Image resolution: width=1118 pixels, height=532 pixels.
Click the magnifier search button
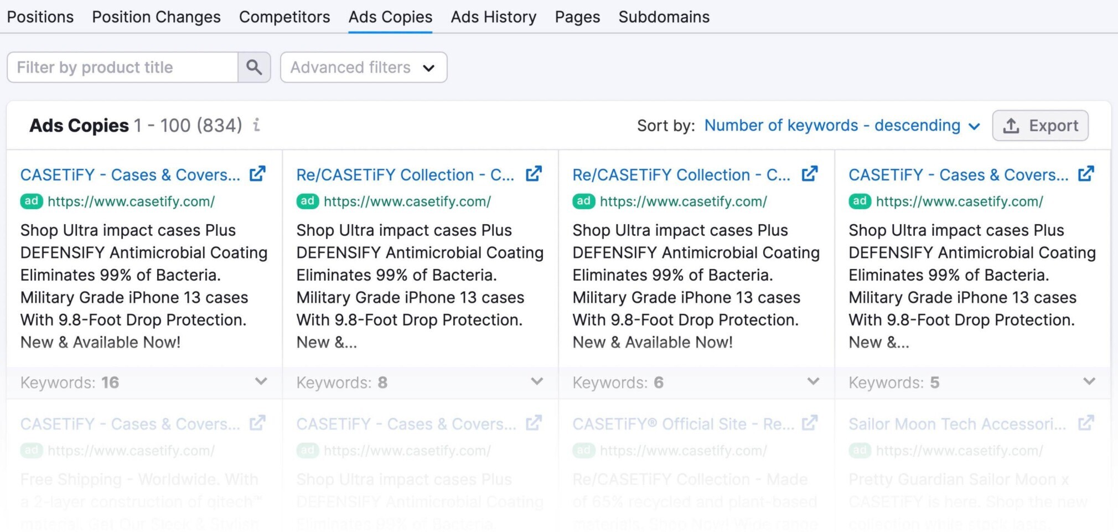coord(254,67)
